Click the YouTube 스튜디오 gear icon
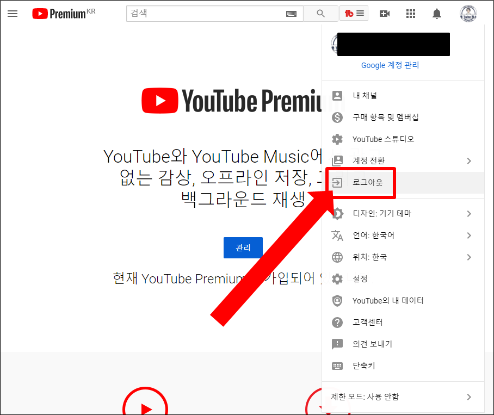The height and width of the screenshot is (415, 494). point(337,139)
